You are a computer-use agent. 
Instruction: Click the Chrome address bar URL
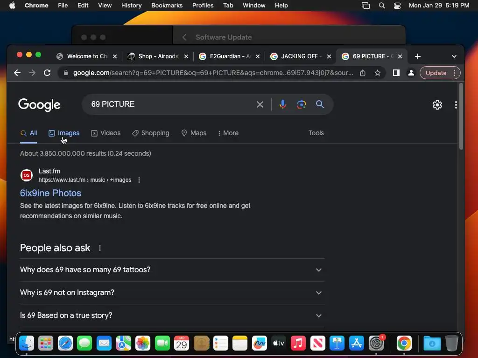213,73
